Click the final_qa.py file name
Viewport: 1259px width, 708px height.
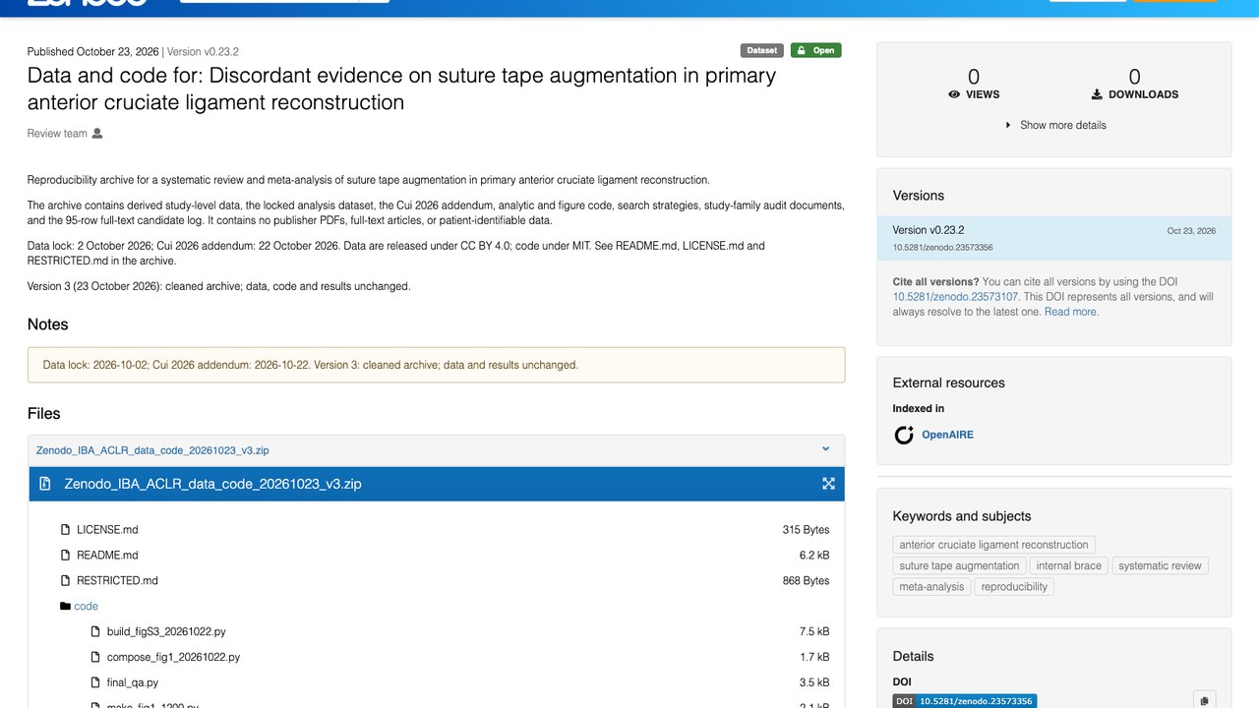133,683
